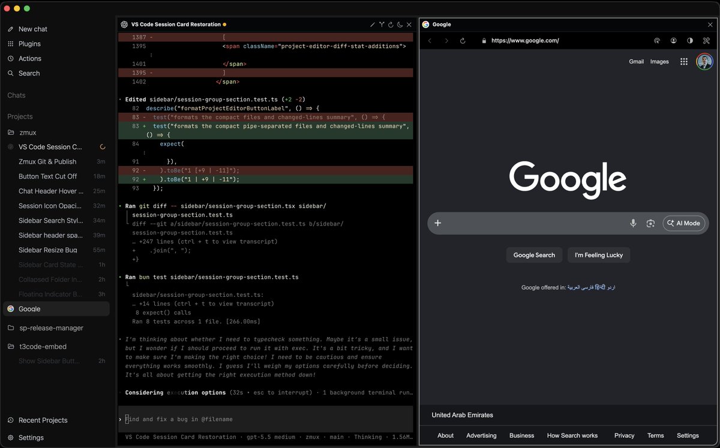Open the Floating Indicator B... chat
Image resolution: width=720 pixels, height=448 pixels.
(x=56, y=294)
